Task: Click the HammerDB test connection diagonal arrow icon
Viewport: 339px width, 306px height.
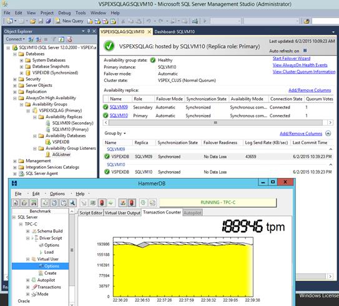Action: tap(84, 203)
